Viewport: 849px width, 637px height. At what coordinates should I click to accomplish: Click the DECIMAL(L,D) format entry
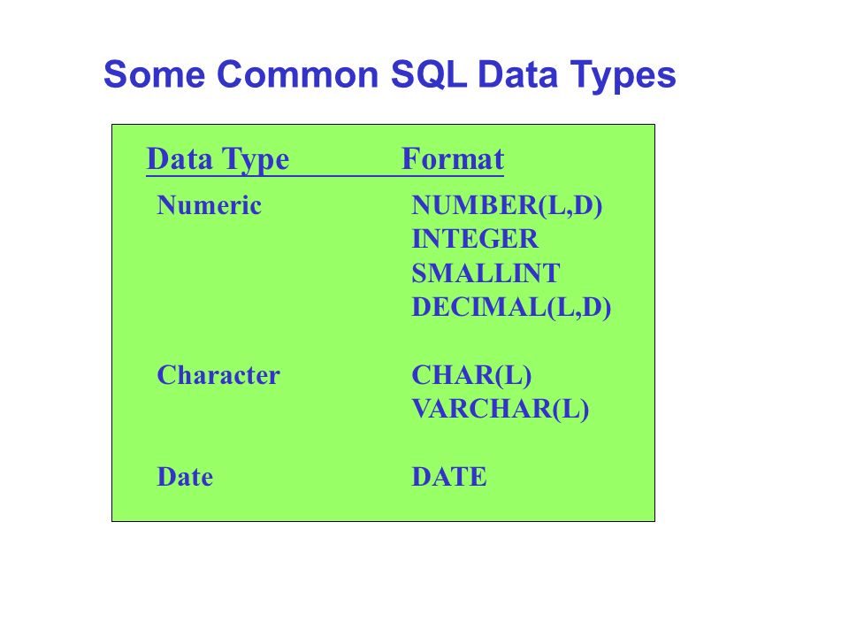click(x=511, y=308)
